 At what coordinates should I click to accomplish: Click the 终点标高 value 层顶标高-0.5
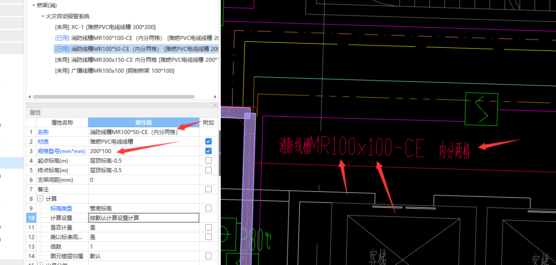point(144,170)
